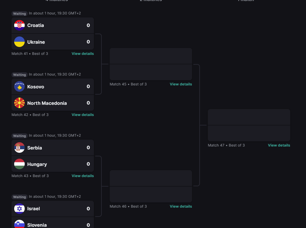
Task: Click Waiting badge above Serbia match
Action: (x=19, y=136)
